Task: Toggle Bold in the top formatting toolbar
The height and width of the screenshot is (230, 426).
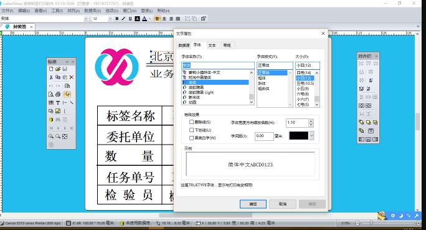Action: click(117, 19)
